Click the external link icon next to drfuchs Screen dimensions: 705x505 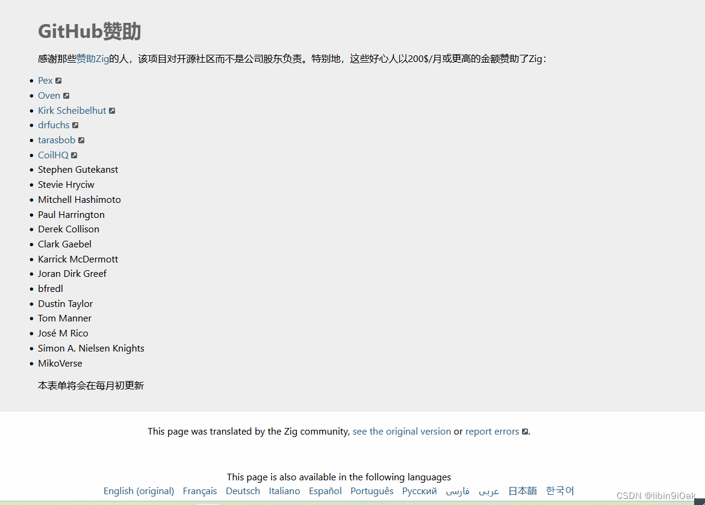tap(75, 125)
